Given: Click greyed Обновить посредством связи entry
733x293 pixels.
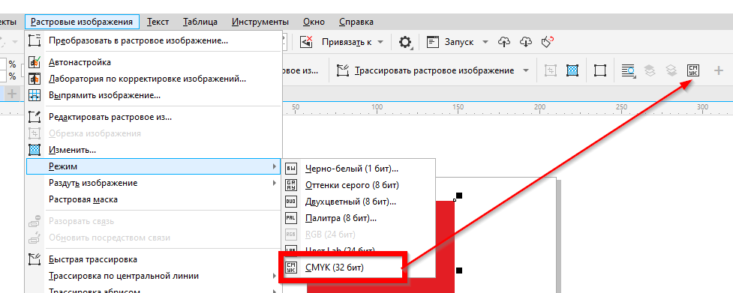Looking at the screenshot, I should point(154,238).
